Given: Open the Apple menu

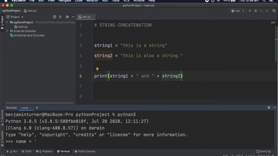Looking at the screenshot, I should point(6,1).
